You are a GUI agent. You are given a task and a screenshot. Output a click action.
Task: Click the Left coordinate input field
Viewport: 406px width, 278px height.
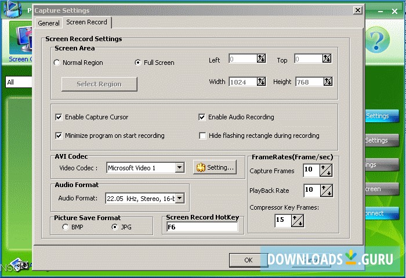242,58
